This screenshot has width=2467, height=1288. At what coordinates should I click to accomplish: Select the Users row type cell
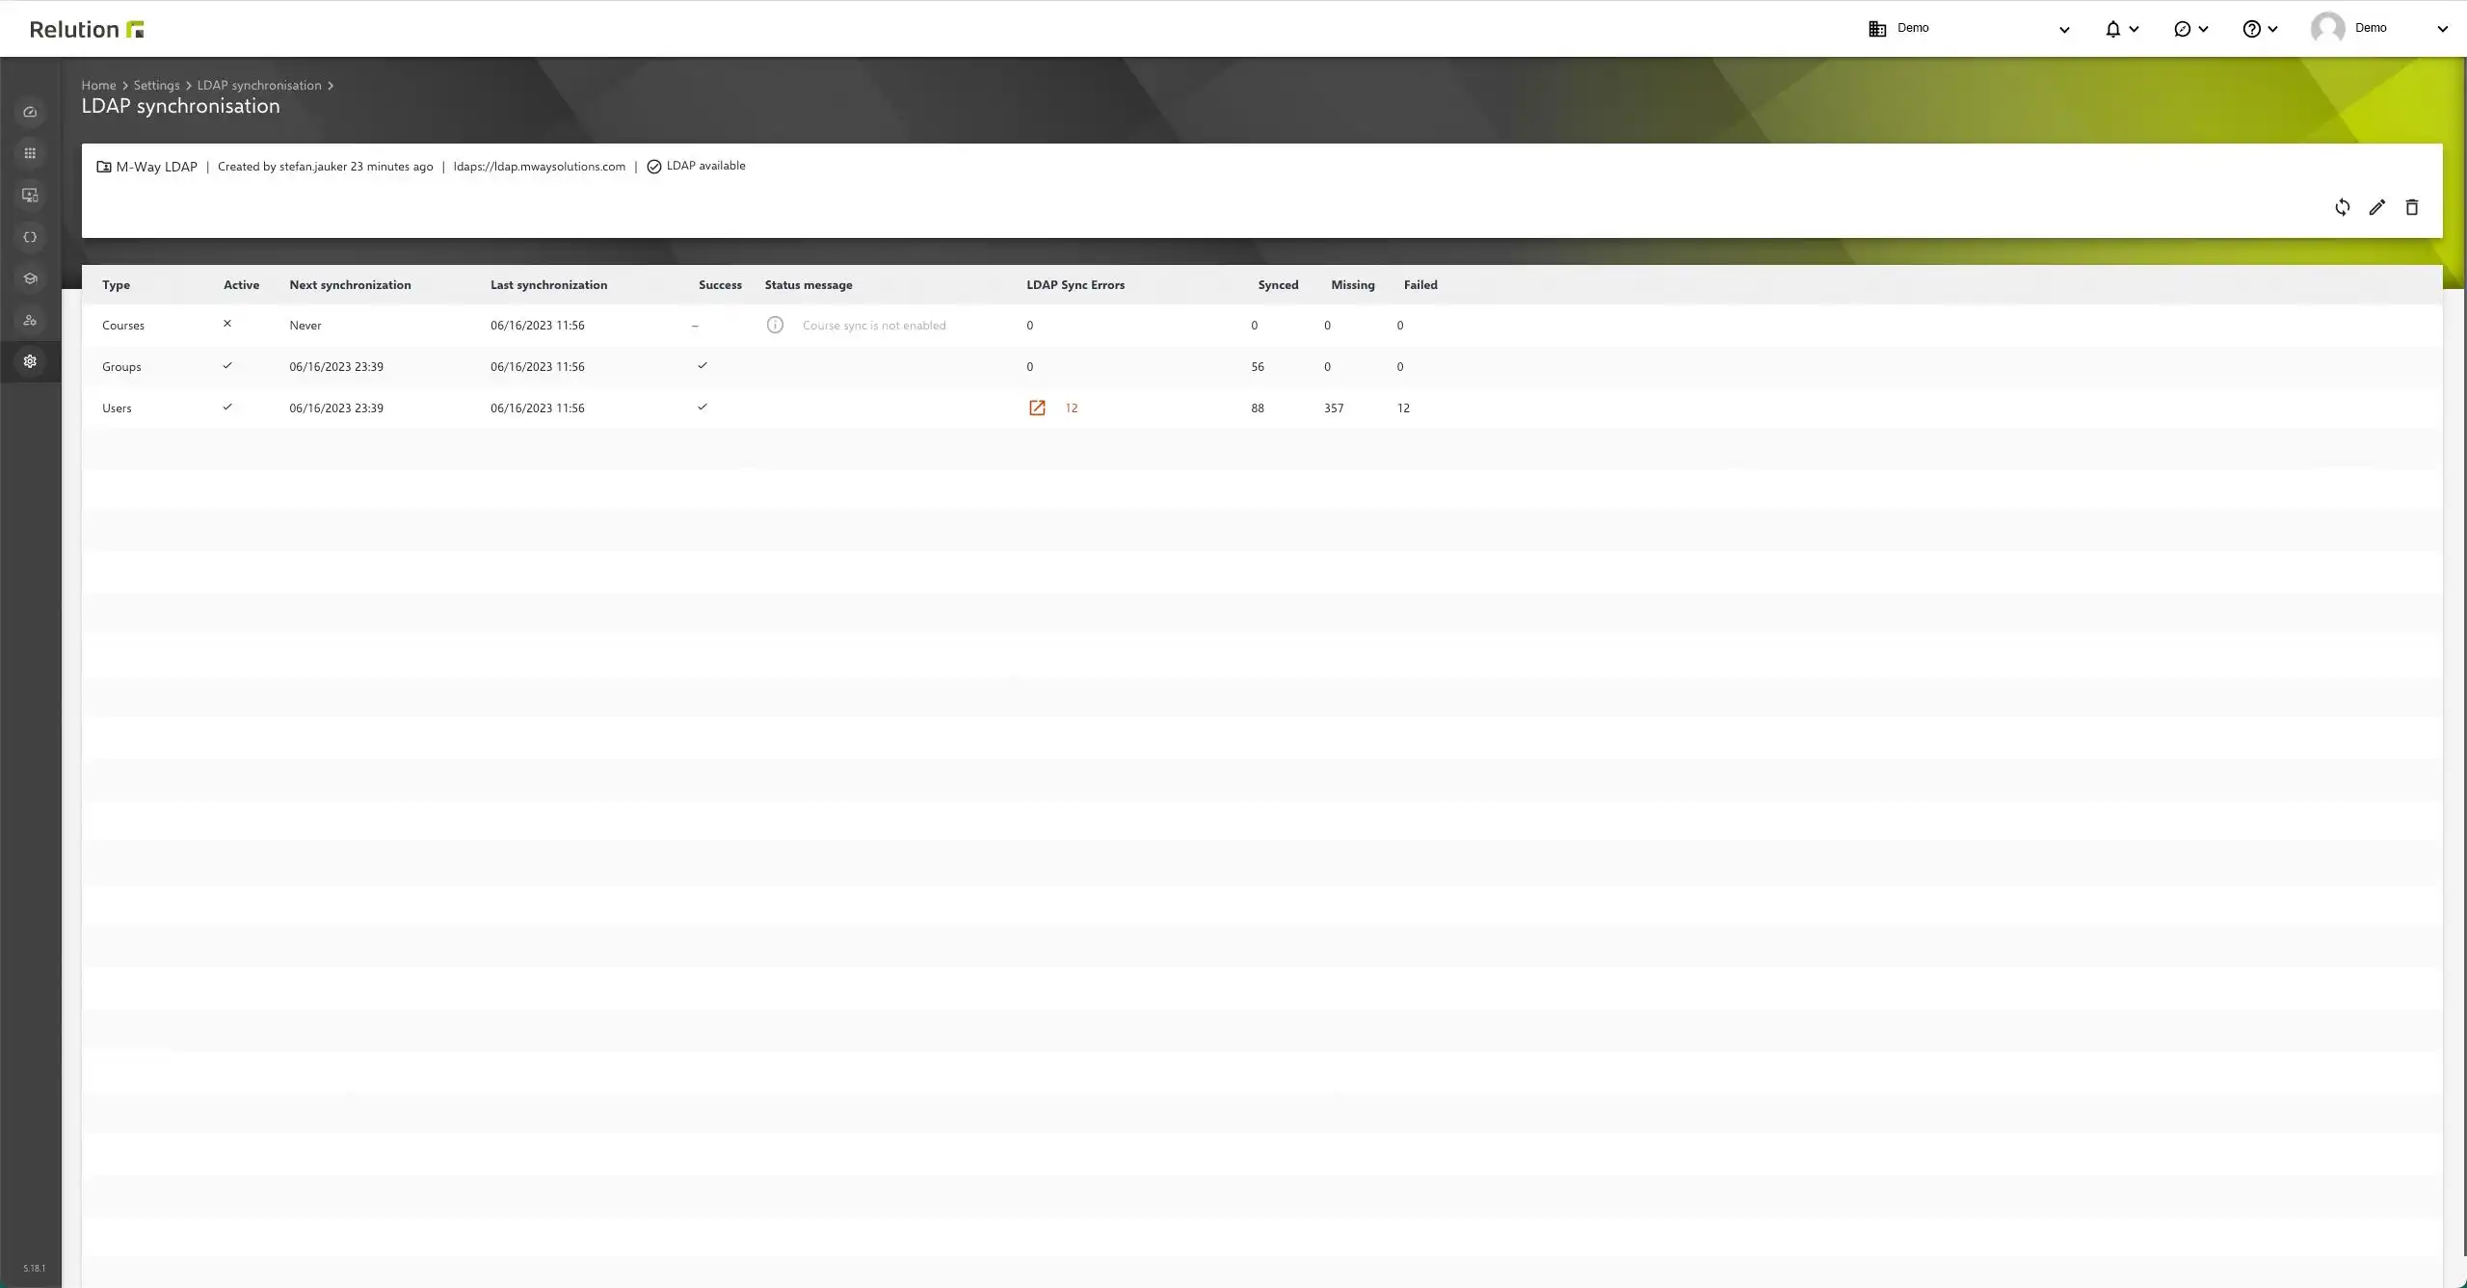(x=117, y=408)
